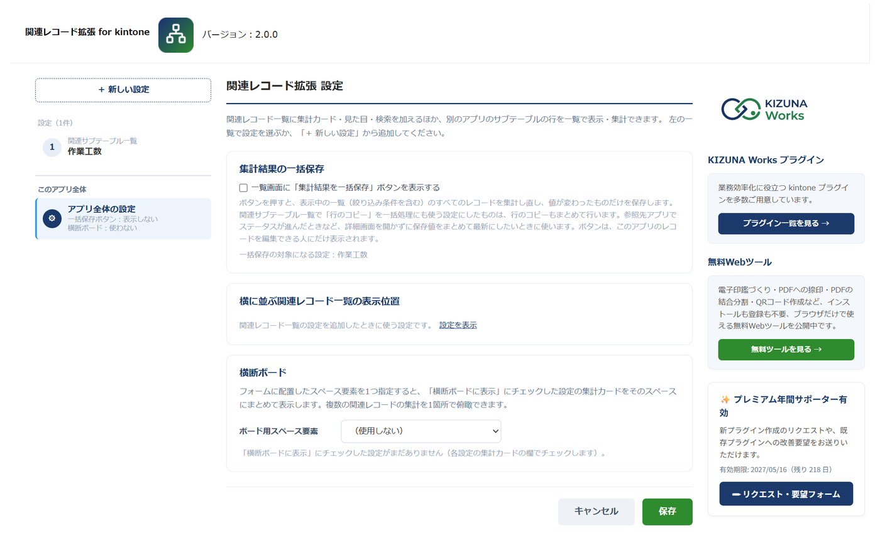Viewport: 880px width, 550px height.
Task: Click the ボード用スペース要素 label
Action: click(278, 431)
